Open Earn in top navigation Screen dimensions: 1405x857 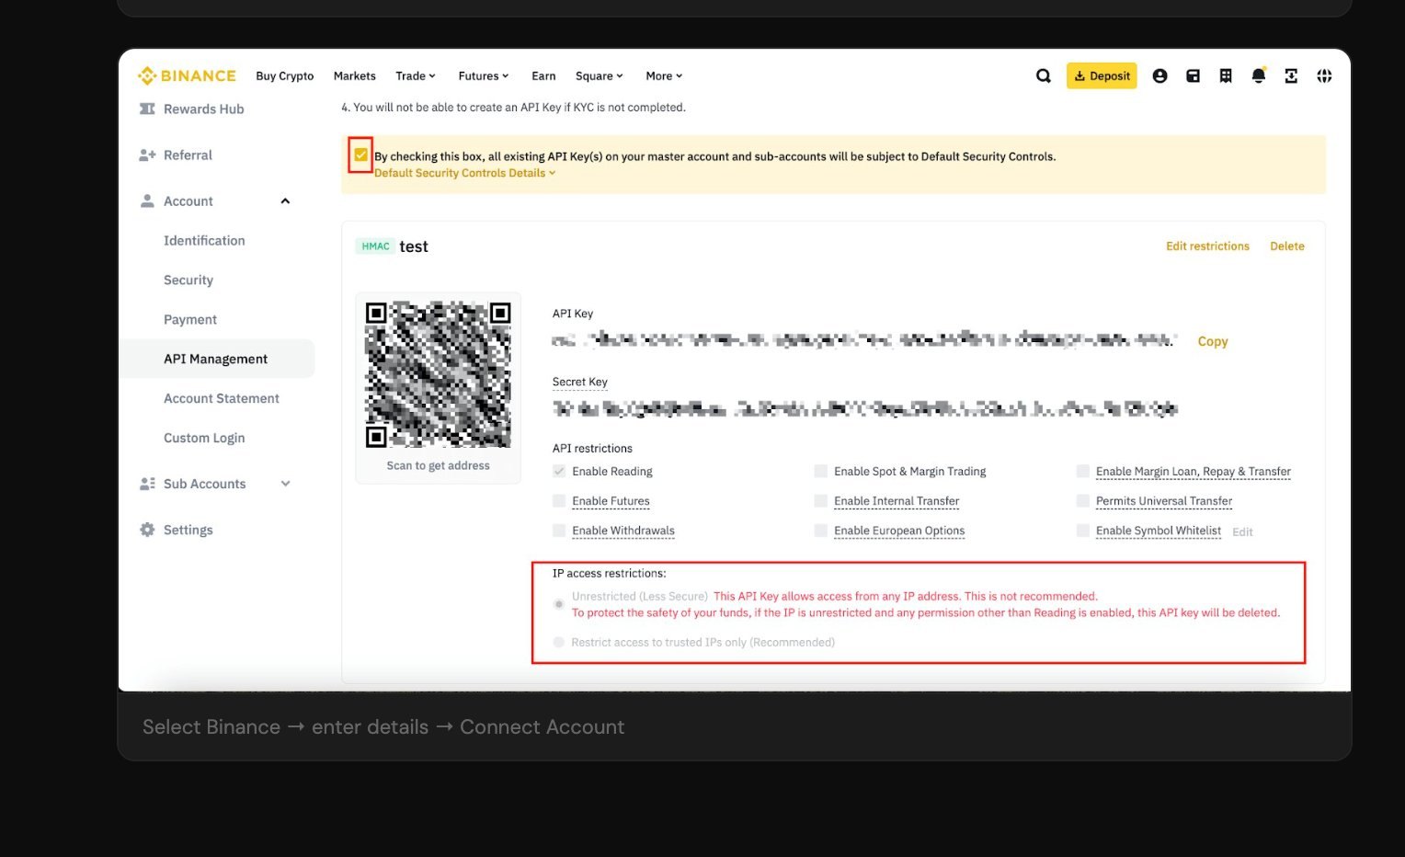(543, 75)
